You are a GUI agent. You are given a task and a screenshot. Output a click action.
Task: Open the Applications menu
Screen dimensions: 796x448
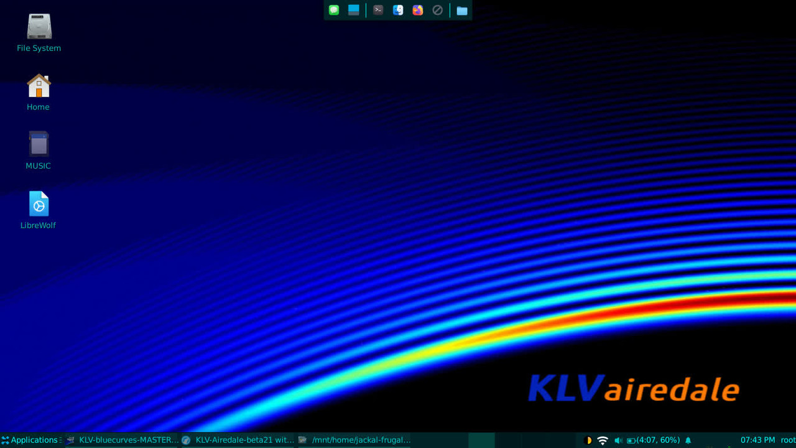tap(30, 440)
